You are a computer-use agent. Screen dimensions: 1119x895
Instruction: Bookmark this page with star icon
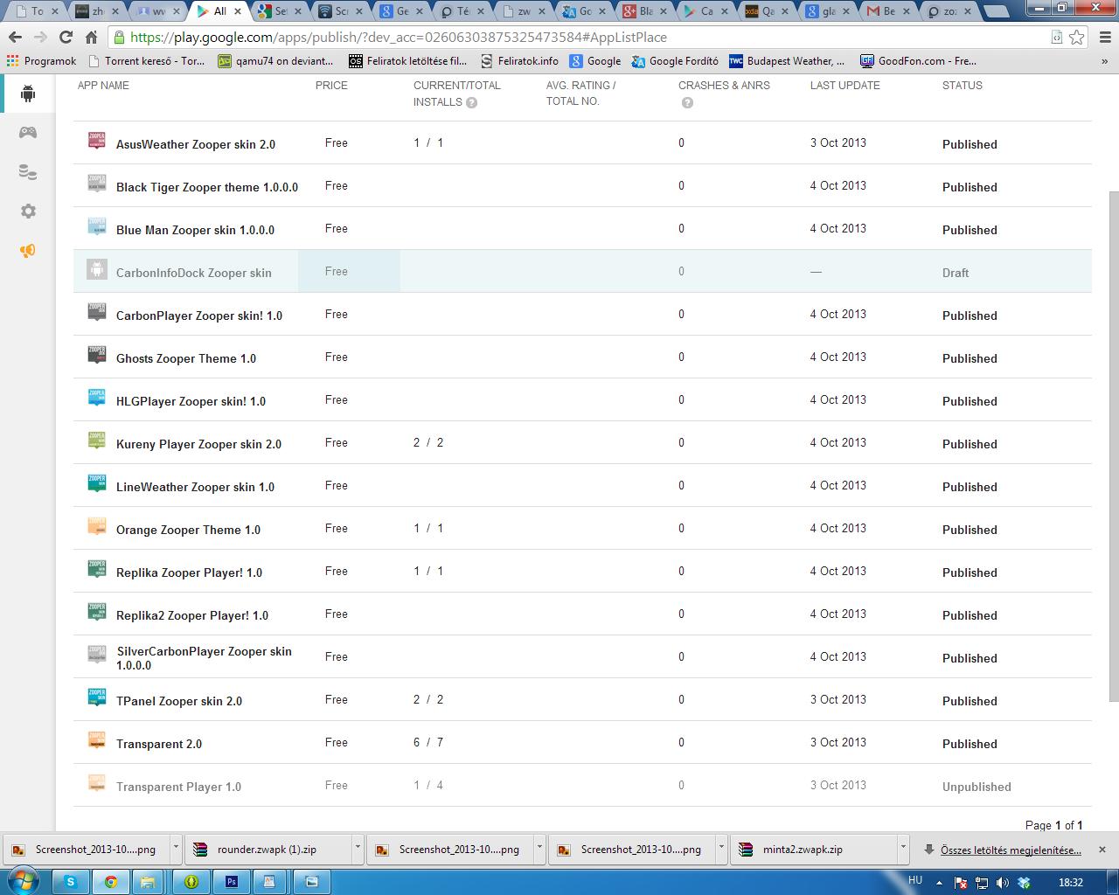[x=1077, y=37]
